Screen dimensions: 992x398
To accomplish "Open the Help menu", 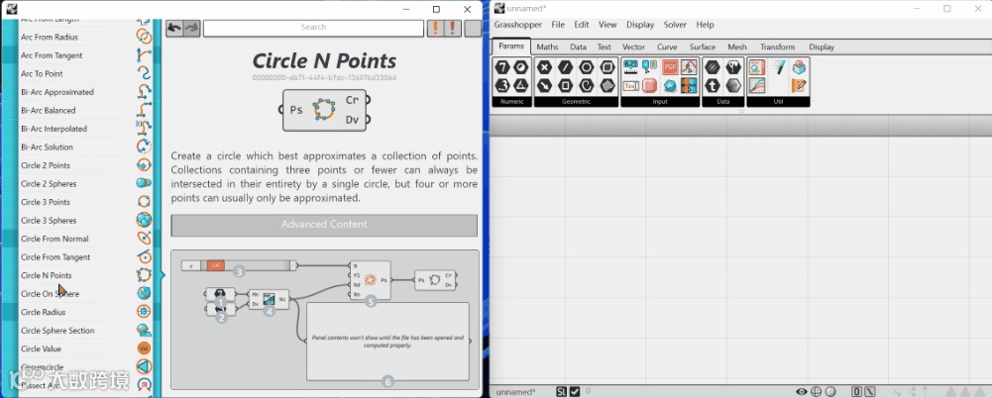I will point(705,25).
